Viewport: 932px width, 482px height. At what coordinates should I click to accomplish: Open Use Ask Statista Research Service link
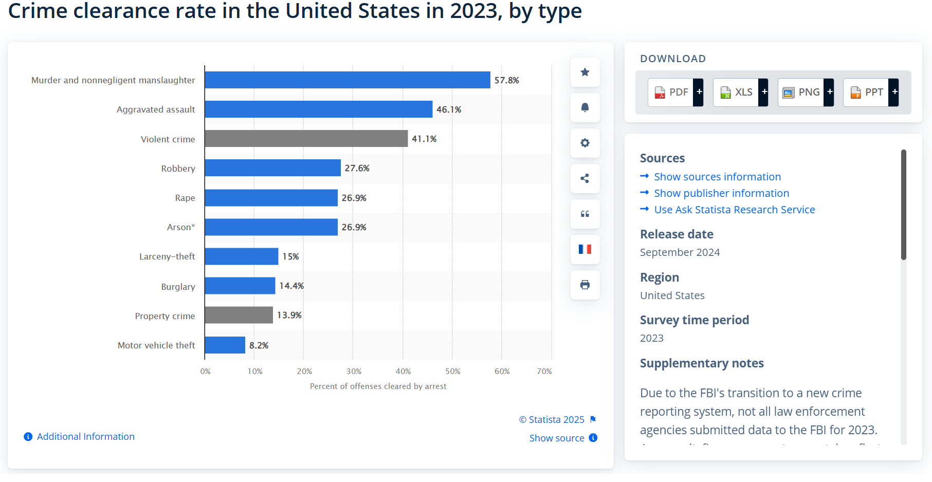734,210
